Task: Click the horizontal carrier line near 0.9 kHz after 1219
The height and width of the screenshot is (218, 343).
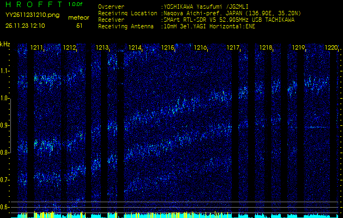Action: tap(317, 127)
